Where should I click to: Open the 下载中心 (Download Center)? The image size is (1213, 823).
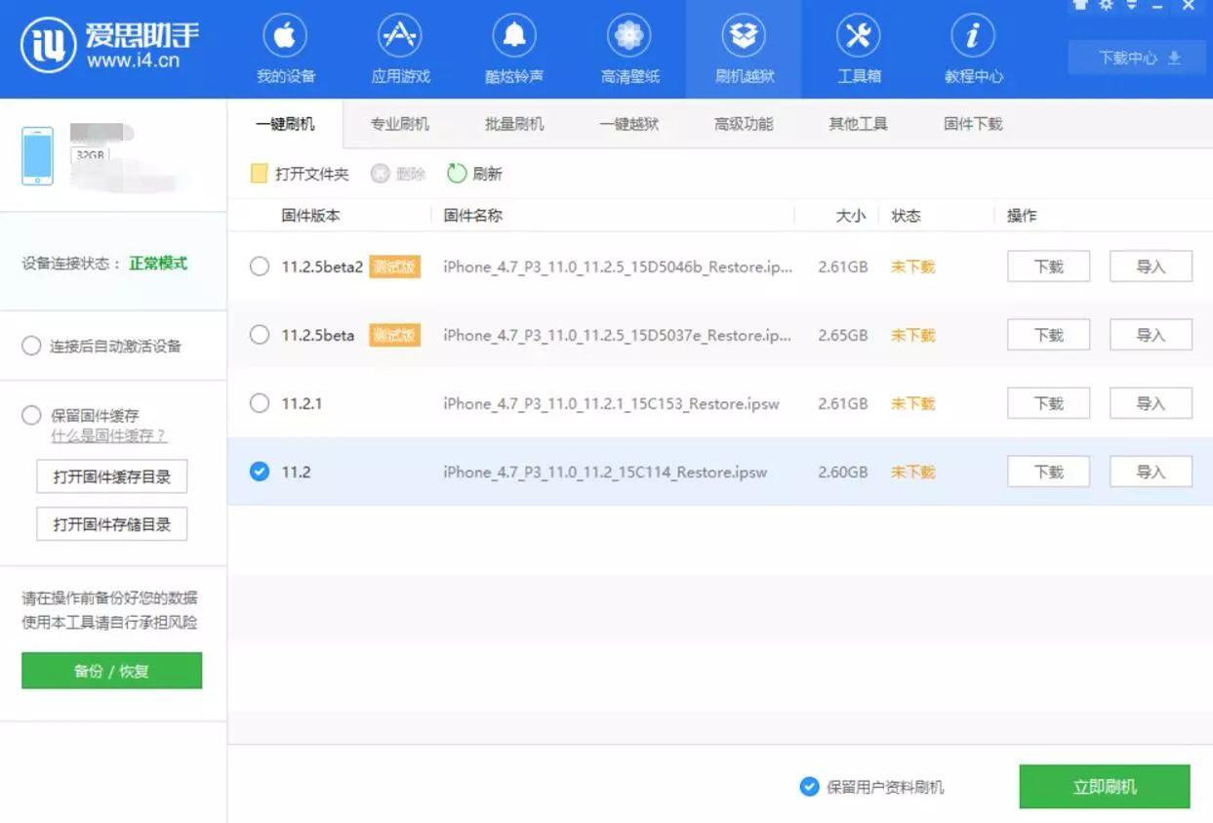(1135, 57)
